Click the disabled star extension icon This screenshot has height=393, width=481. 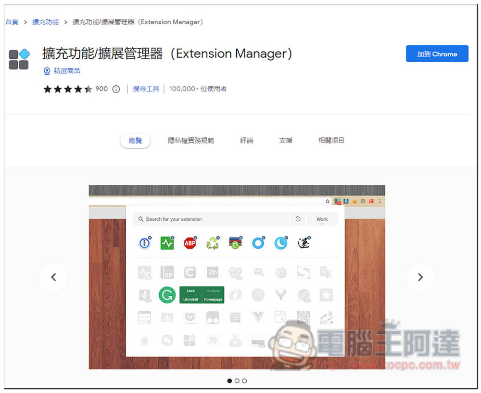pyautogui.click(x=326, y=295)
